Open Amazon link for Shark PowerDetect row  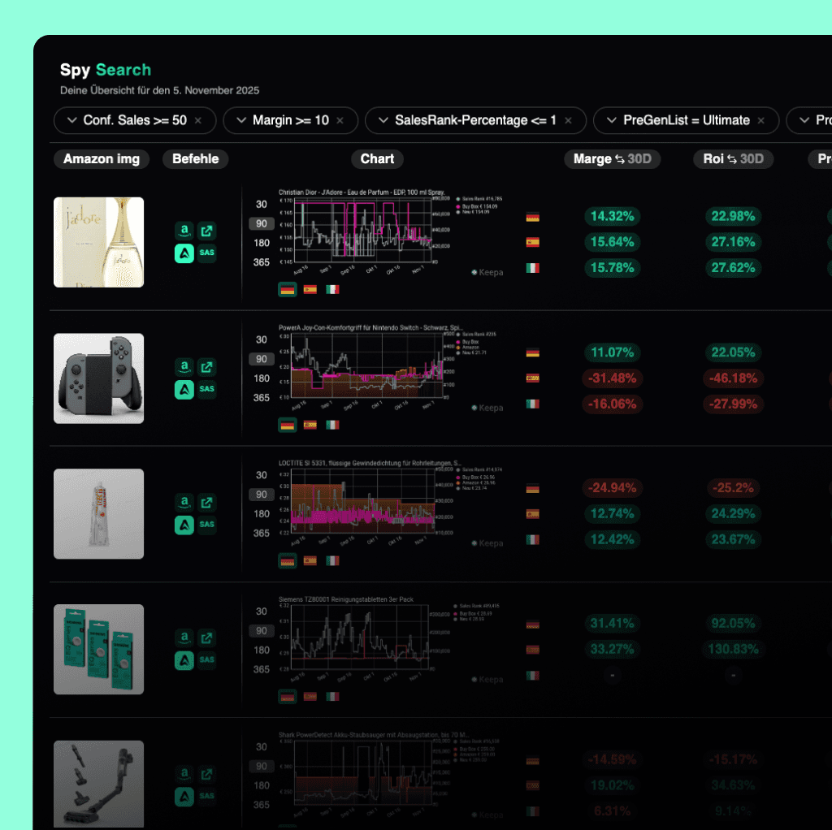pos(184,774)
